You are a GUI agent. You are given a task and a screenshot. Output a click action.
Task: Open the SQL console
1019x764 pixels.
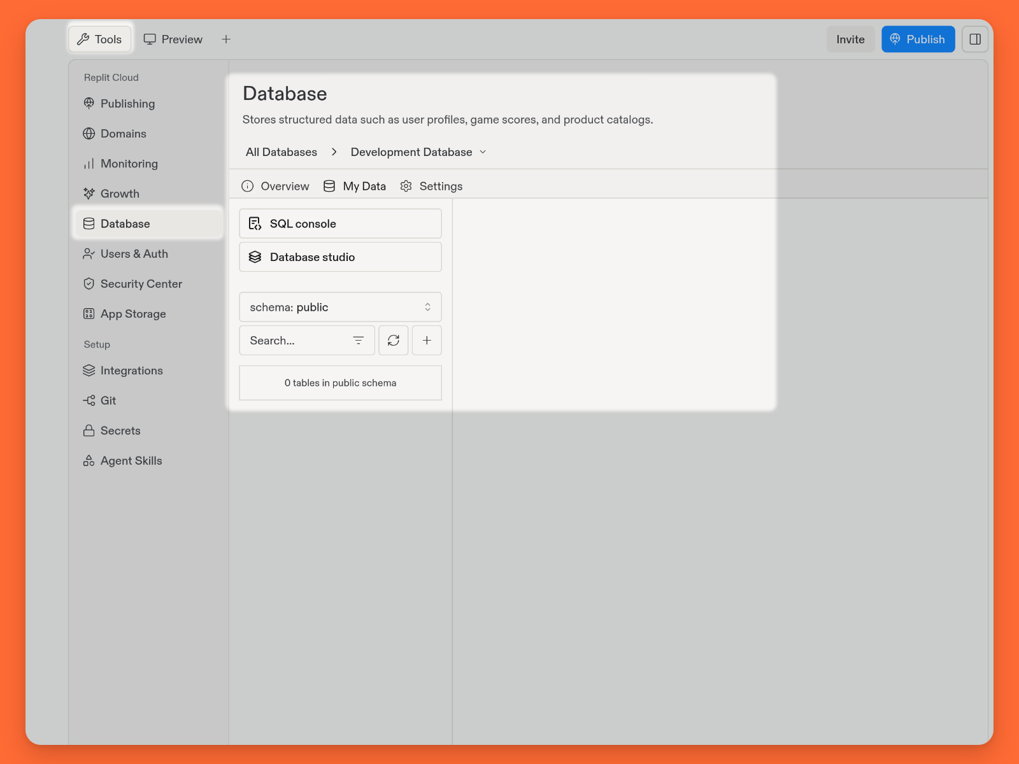click(x=340, y=223)
